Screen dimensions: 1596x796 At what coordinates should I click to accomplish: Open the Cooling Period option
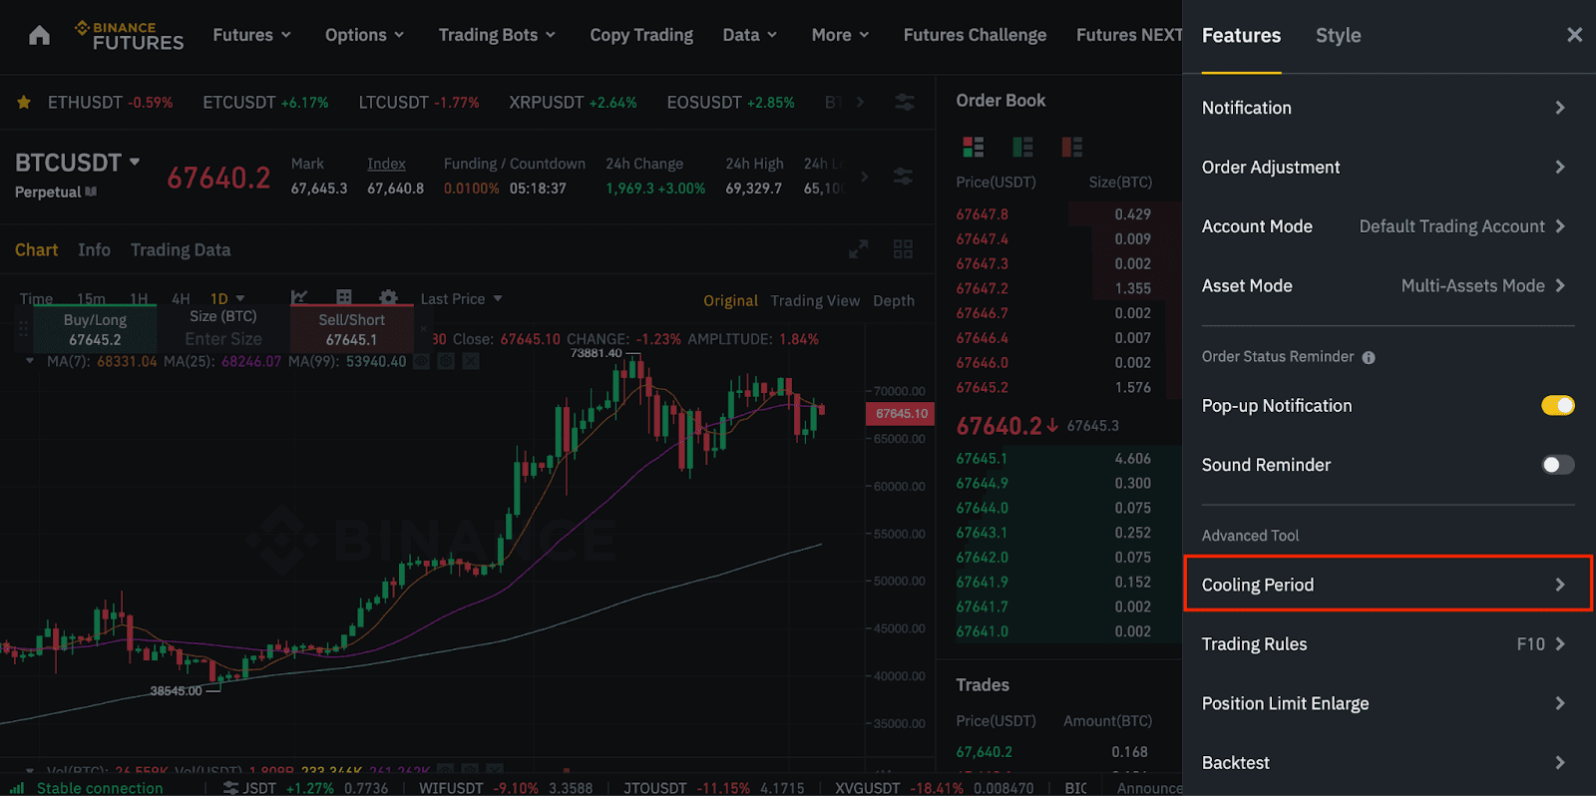(x=1388, y=585)
